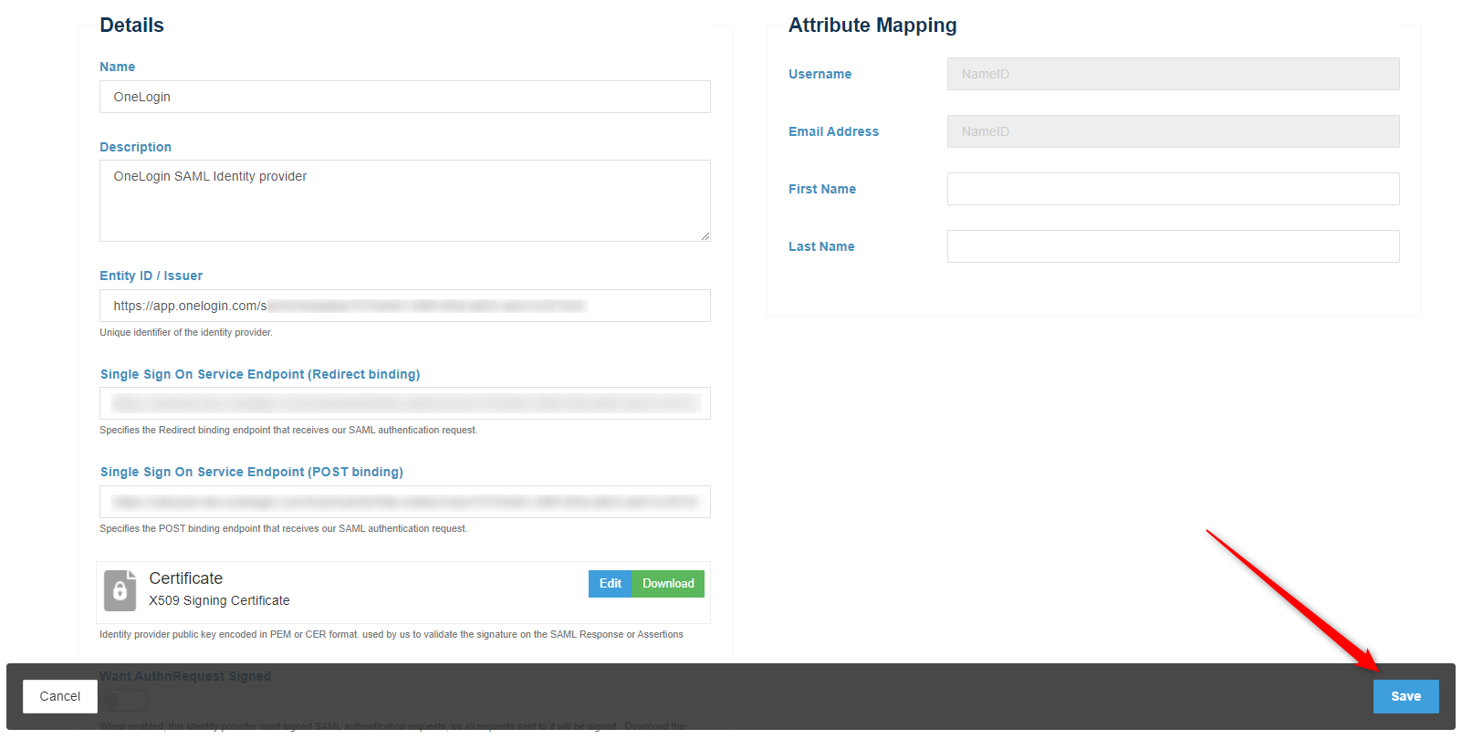Focus the Last Name mapping input
Image resolution: width=1462 pixels, height=739 pixels.
pos(1173,246)
